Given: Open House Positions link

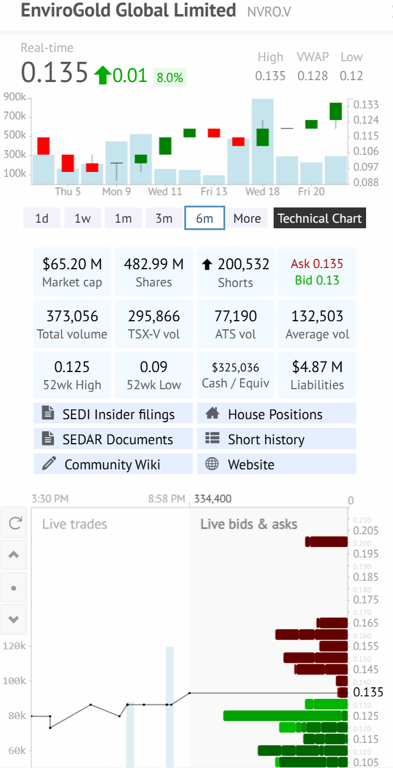Looking at the screenshot, I should [276, 414].
